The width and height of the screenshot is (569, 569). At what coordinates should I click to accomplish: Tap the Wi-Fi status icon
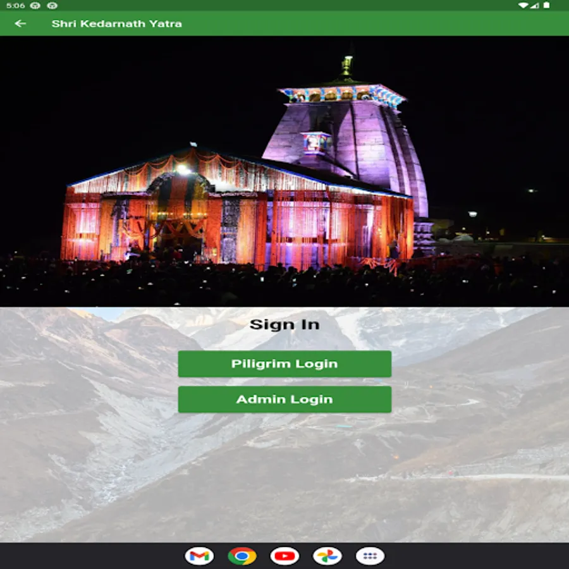[x=523, y=6]
